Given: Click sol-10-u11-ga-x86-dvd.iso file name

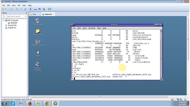Looking at the screenshot, I should click(85, 75).
